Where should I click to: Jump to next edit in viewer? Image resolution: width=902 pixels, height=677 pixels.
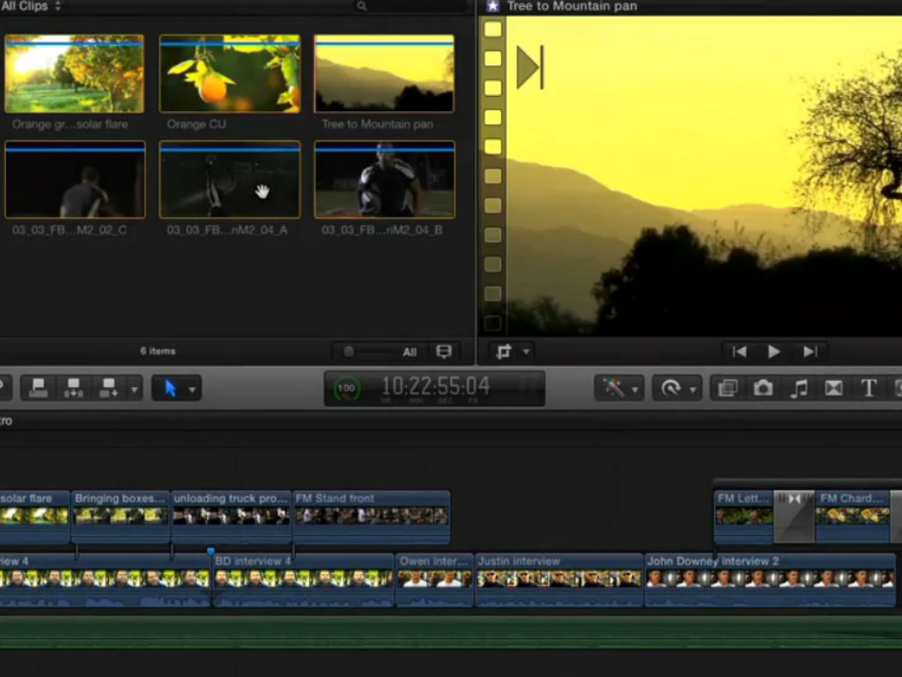[810, 351]
